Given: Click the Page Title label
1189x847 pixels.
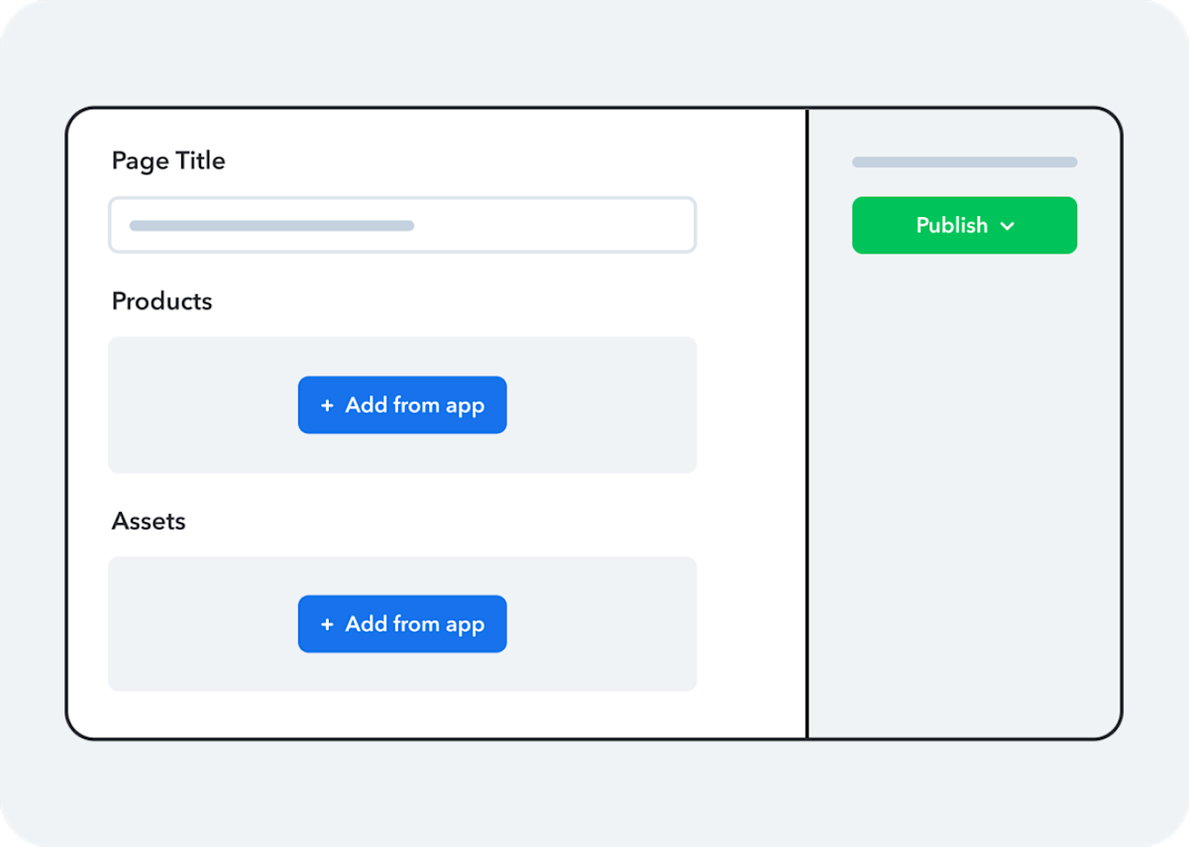Looking at the screenshot, I should pos(168,160).
